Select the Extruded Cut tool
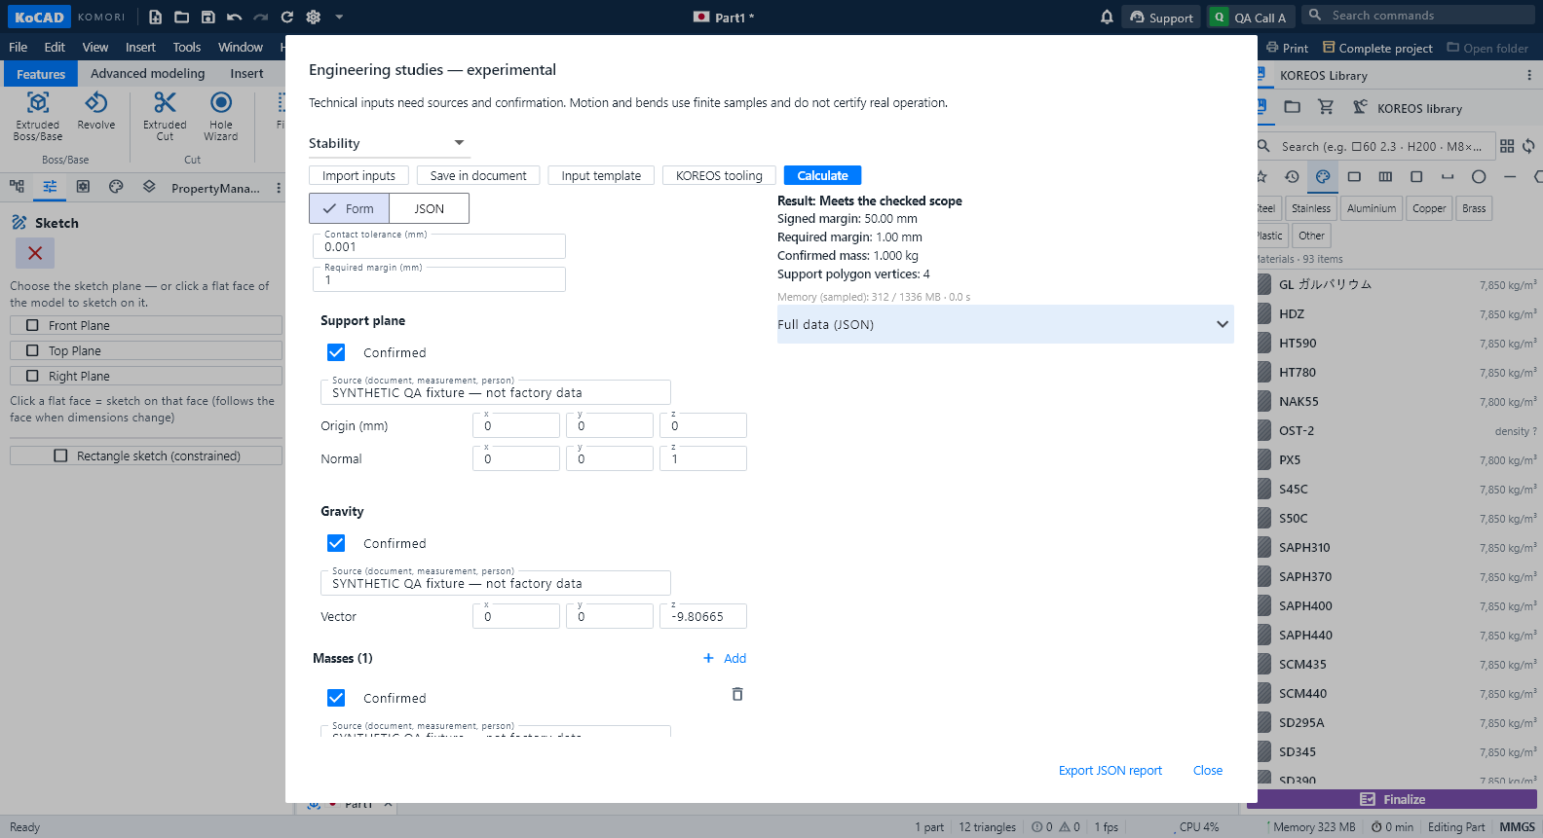The image size is (1543, 838). coord(165,116)
